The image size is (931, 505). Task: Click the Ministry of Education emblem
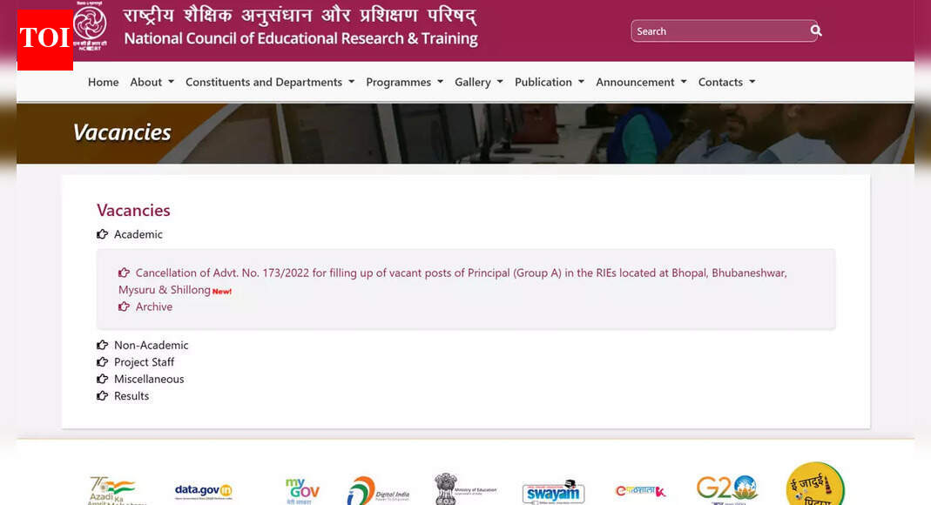point(466,488)
